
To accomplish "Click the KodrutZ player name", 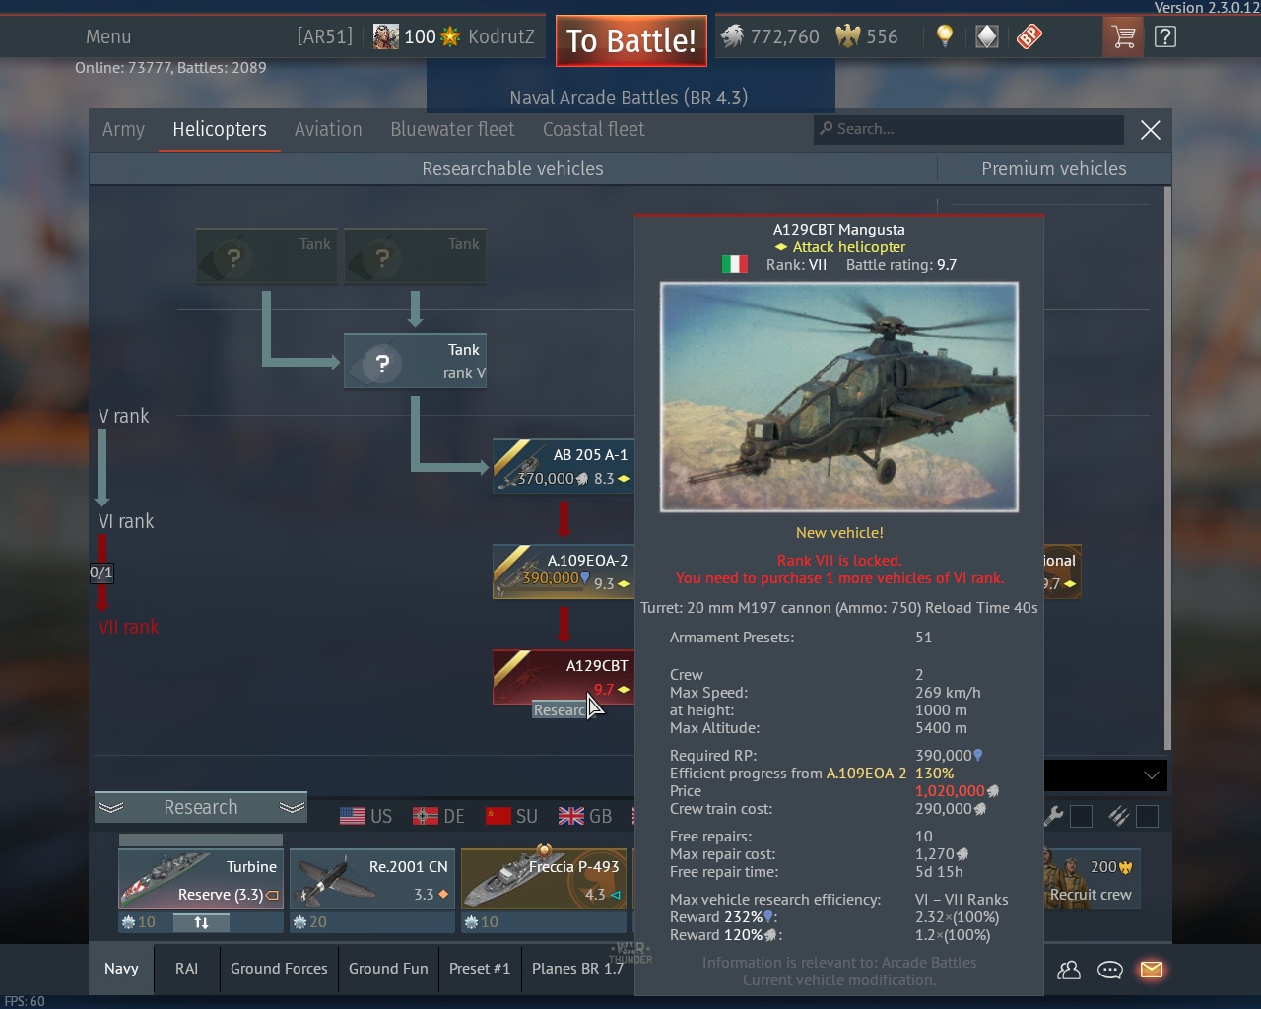I will 501,37.
